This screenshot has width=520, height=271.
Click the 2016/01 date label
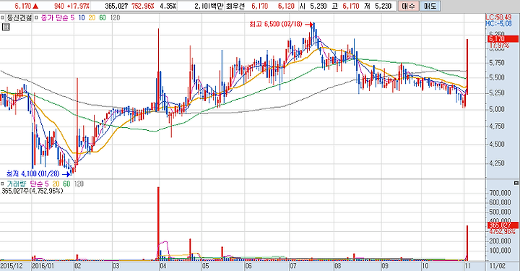[x=43, y=266]
